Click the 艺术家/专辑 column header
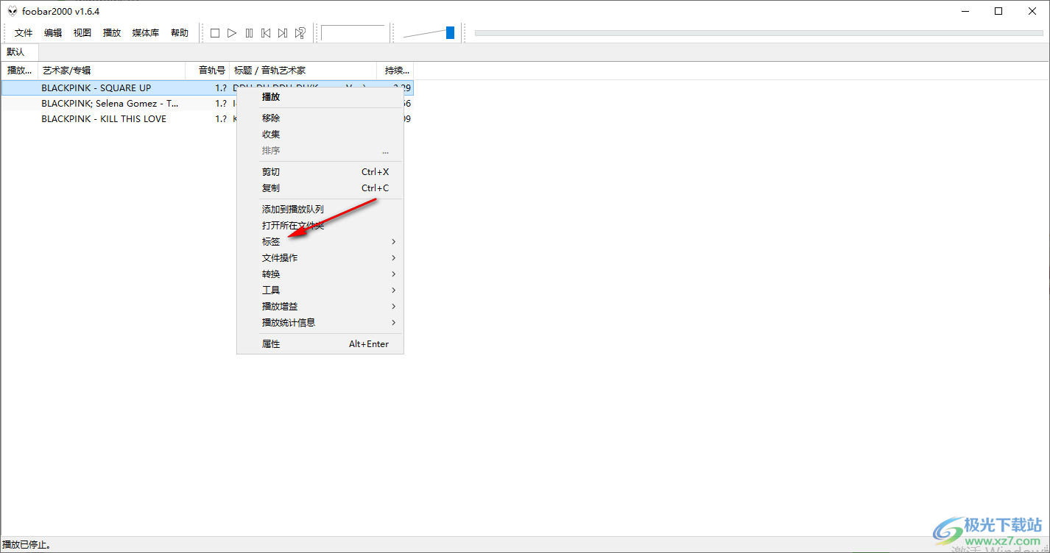The height and width of the screenshot is (553, 1050). coord(112,71)
